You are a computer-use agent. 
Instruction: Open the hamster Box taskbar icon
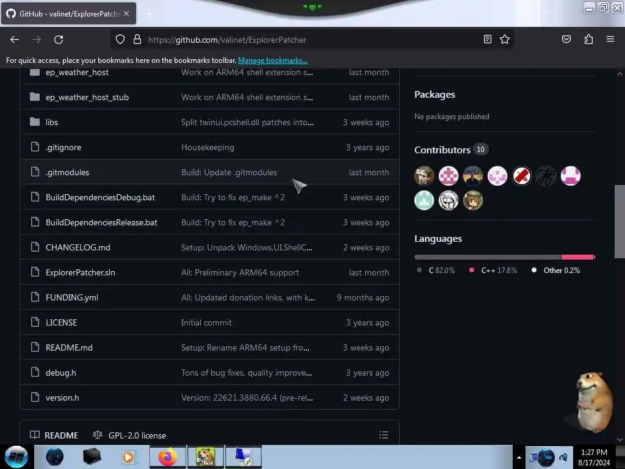click(205, 457)
